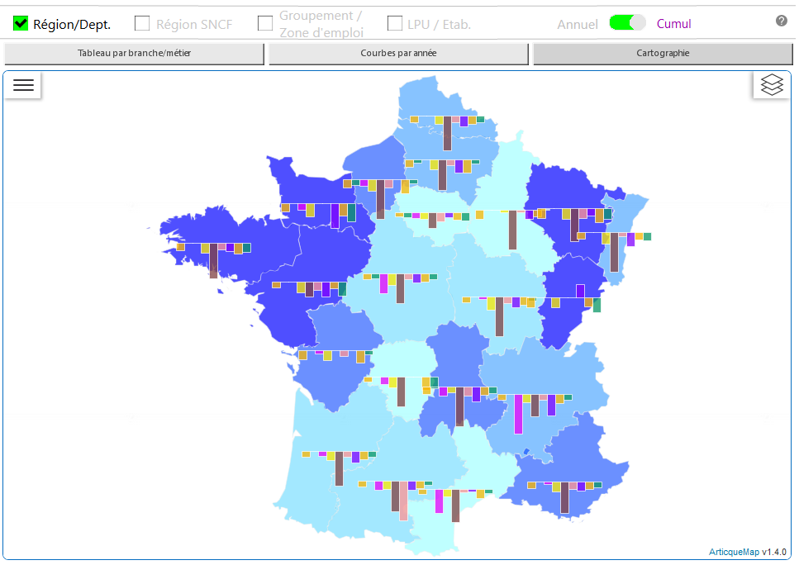Screen dimensions: 799x565
Task: Click the Corsica-side Provence bar chart
Action: click(x=564, y=496)
